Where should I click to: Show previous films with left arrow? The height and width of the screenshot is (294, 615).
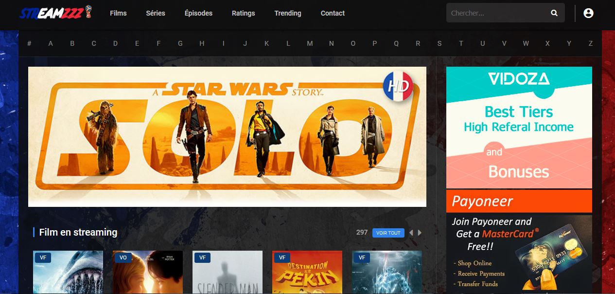[x=411, y=233]
